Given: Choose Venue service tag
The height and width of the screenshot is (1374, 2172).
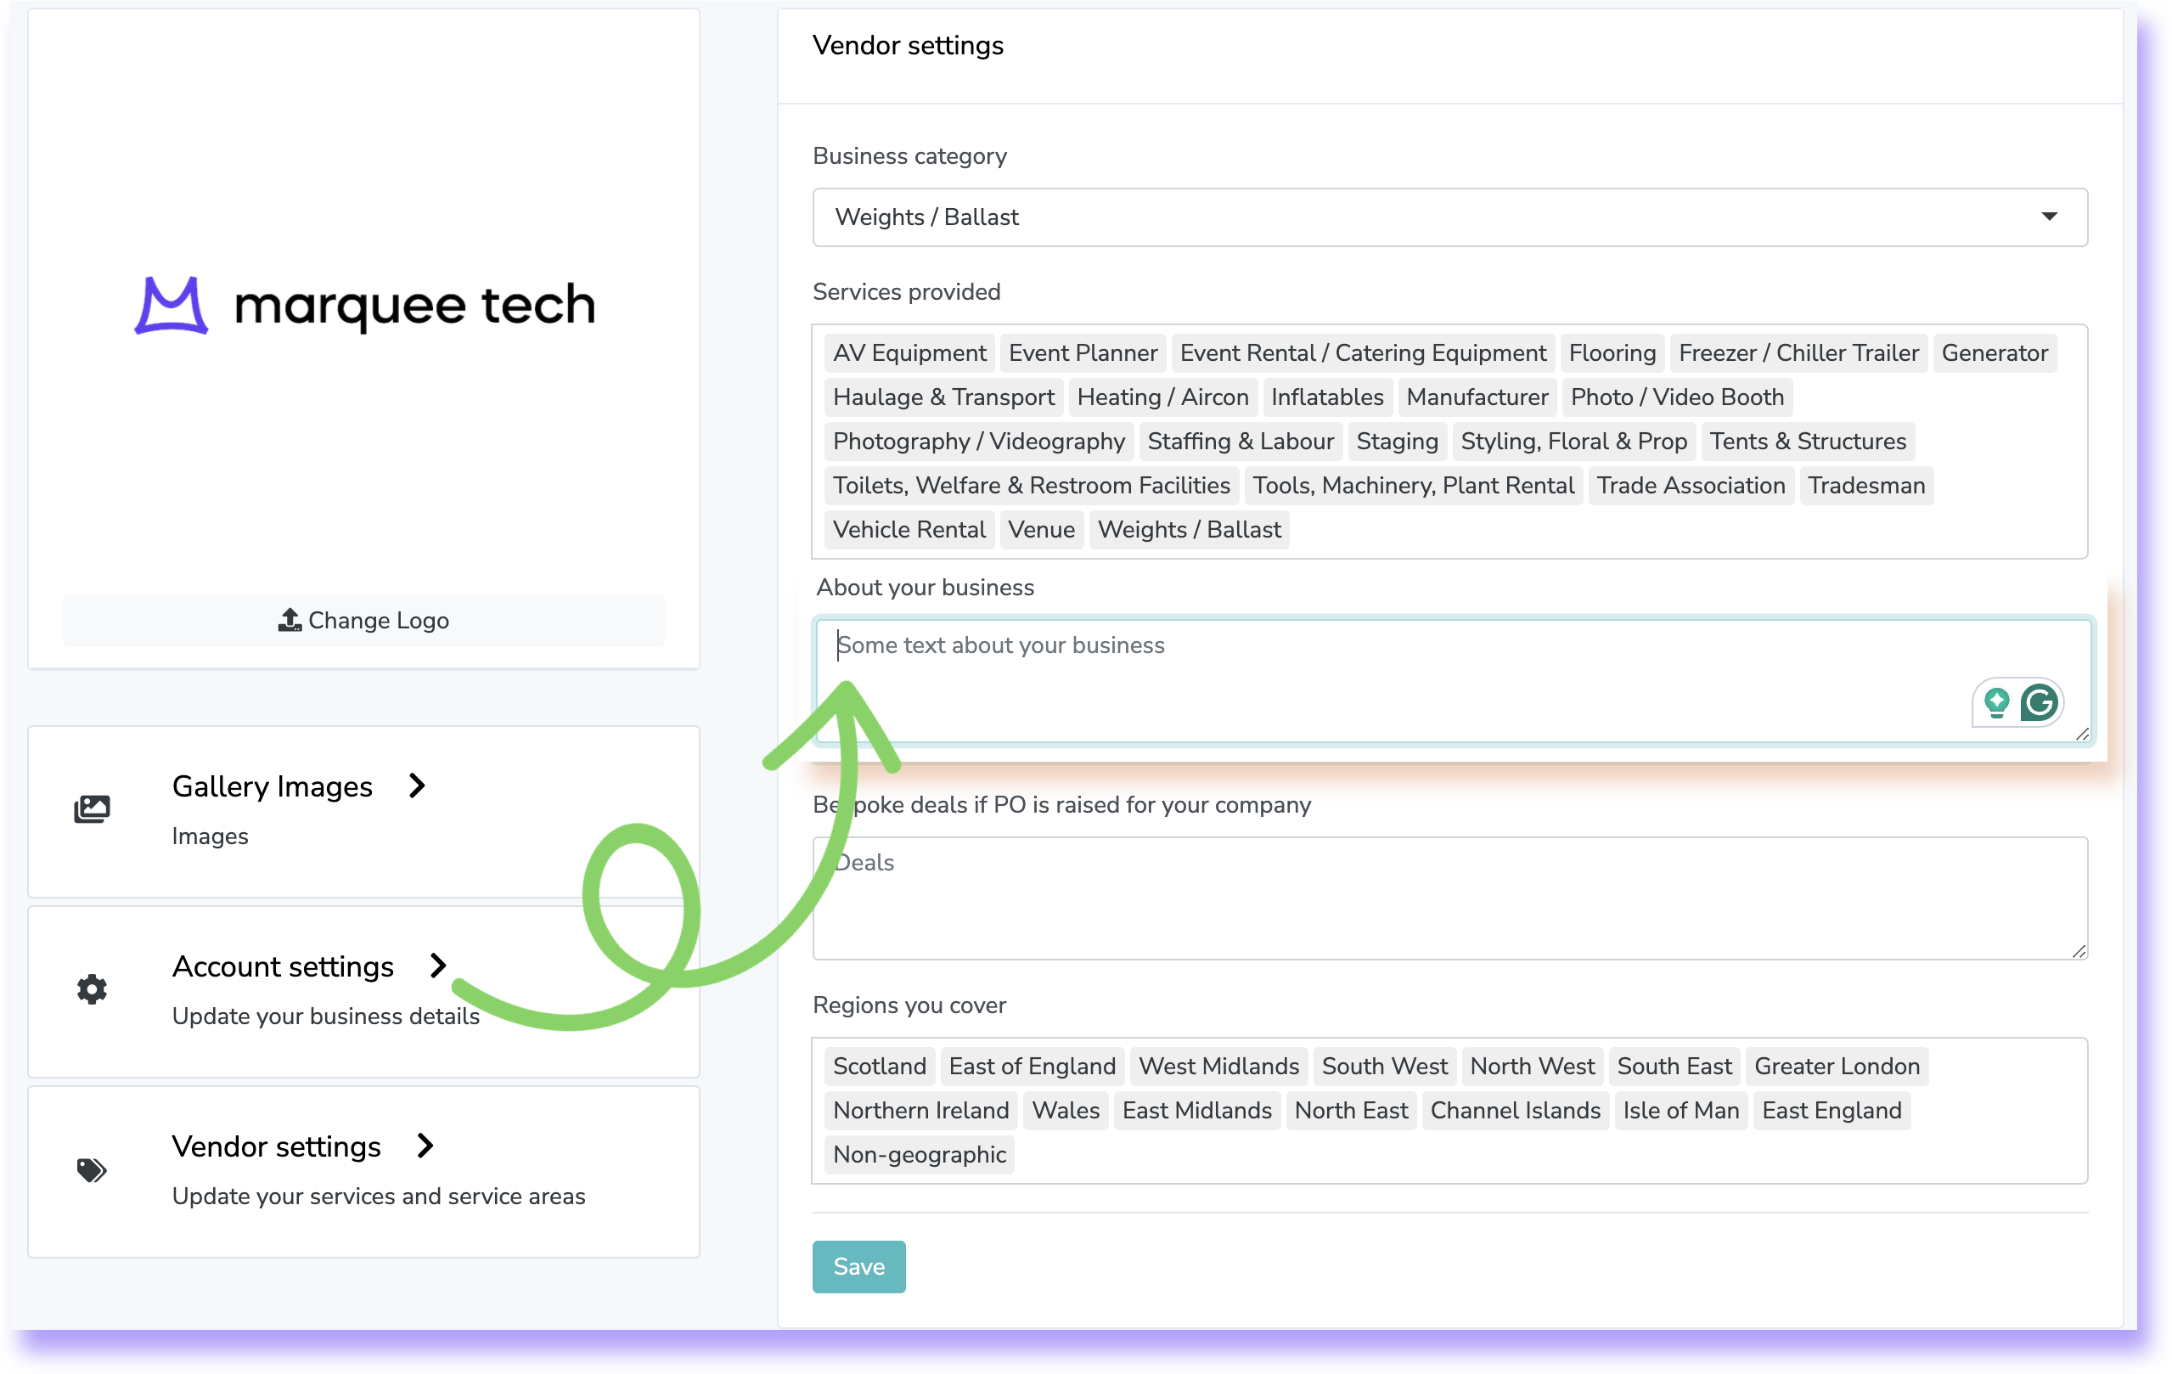Looking at the screenshot, I should coord(1041,530).
